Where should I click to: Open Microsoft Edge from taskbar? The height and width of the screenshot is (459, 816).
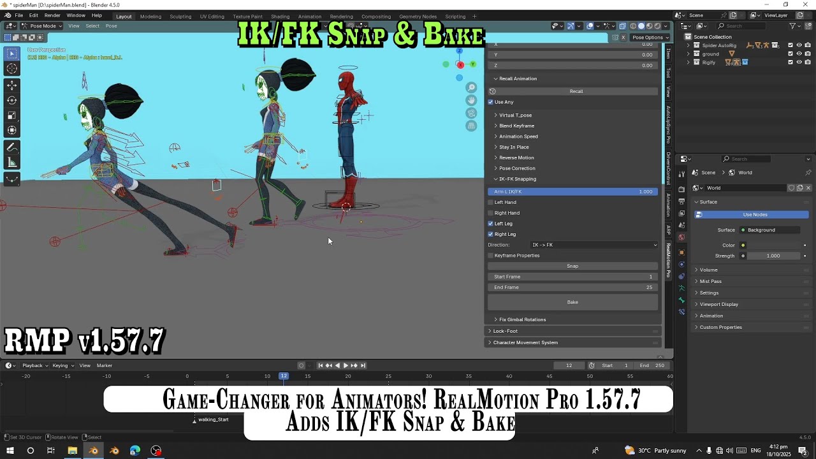(135, 451)
